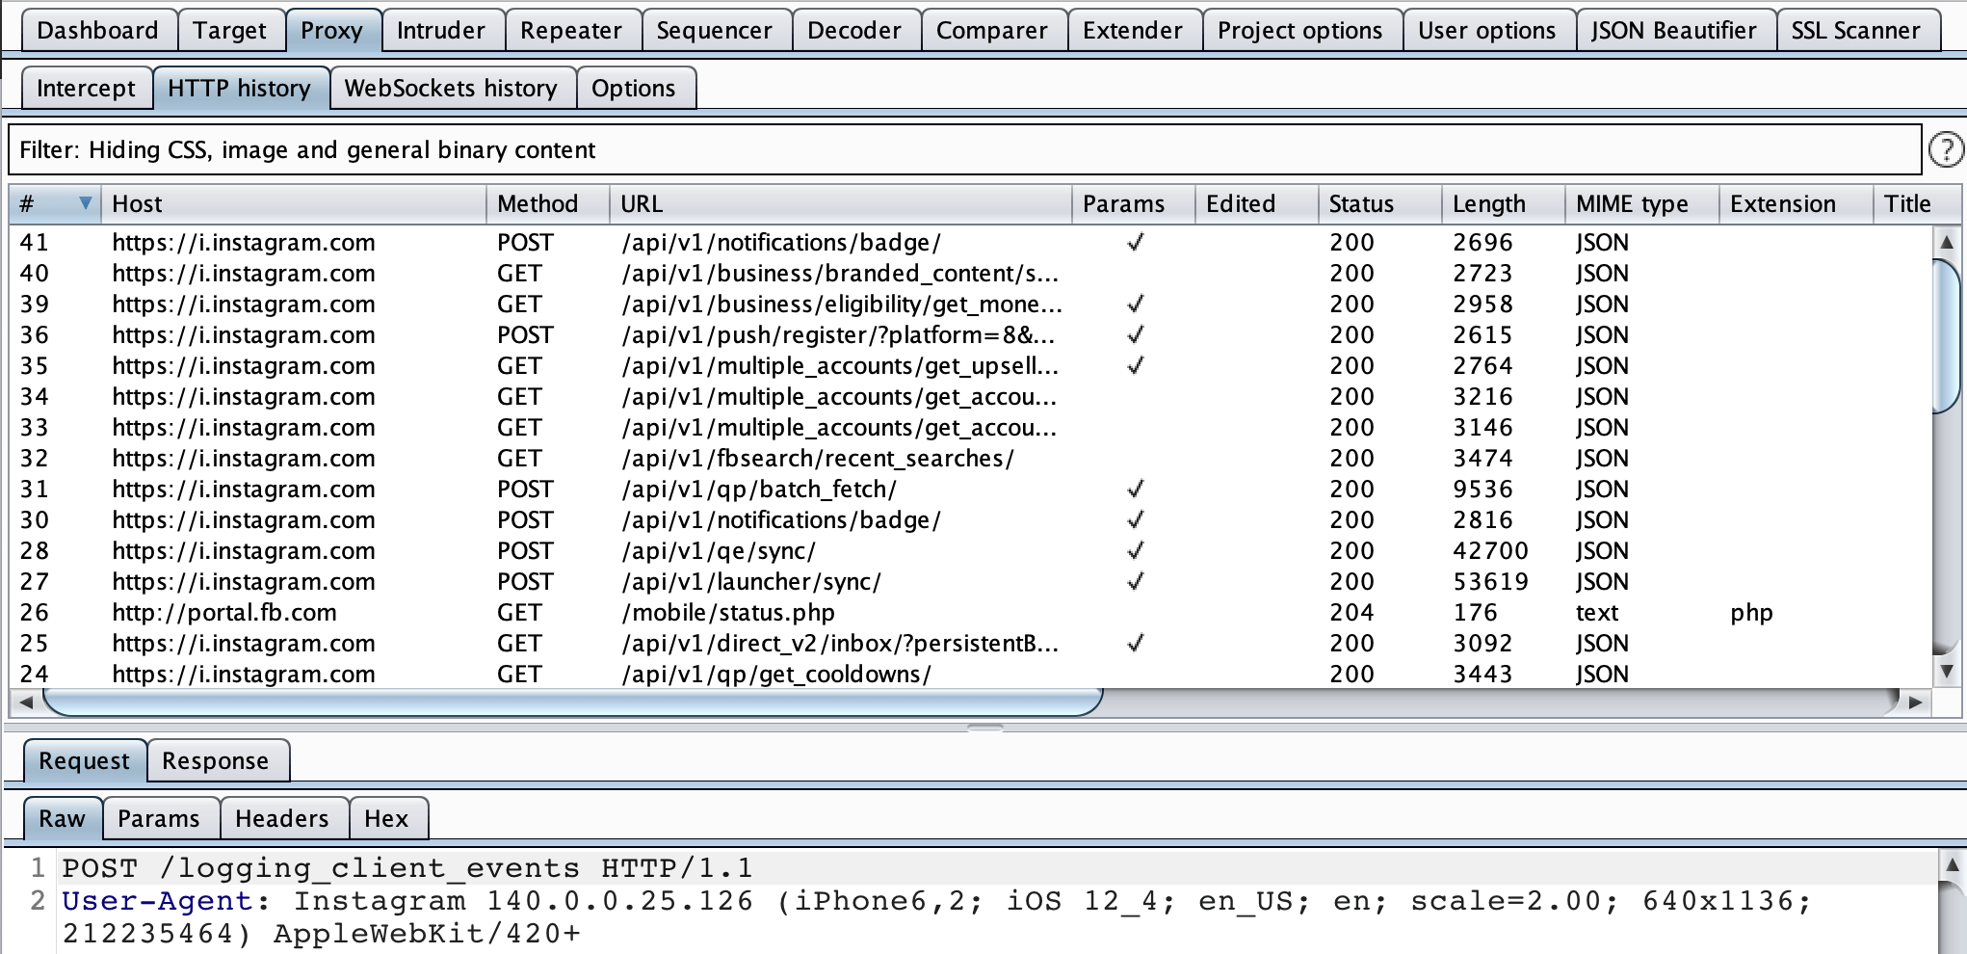Viewport: 1967px width, 954px height.
Task: Click the sort arrow in # column header
Action: 86,203
